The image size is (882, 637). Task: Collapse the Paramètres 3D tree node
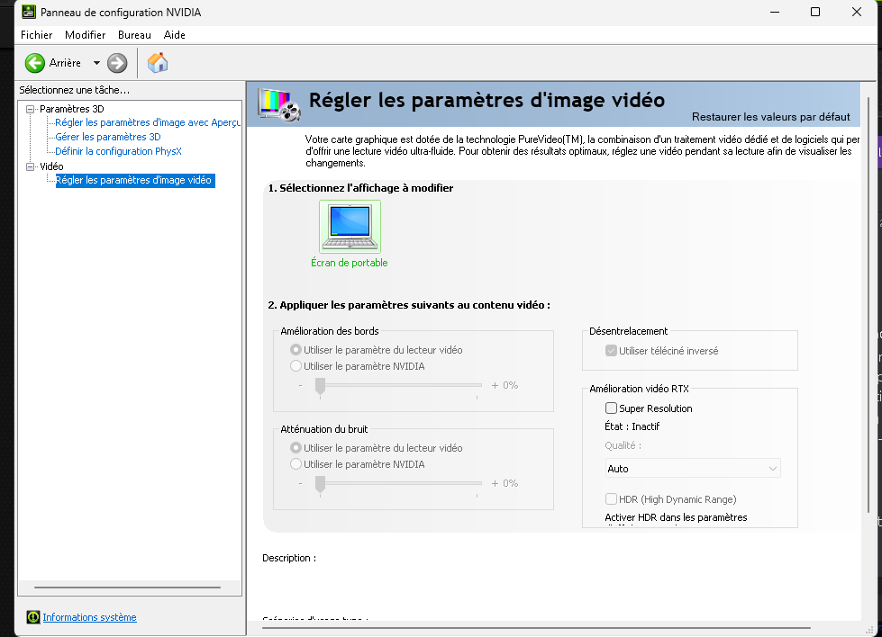[30, 109]
